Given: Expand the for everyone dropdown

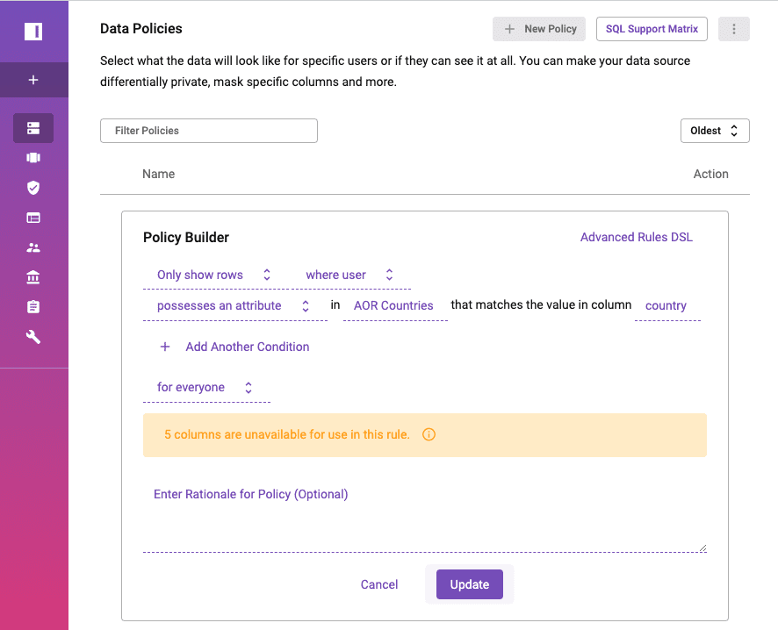Looking at the screenshot, I should click(205, 388).
